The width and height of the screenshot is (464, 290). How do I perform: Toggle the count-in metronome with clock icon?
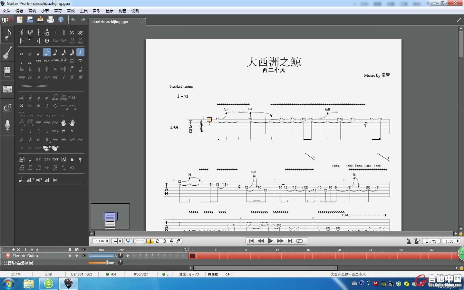pos(417,241)
